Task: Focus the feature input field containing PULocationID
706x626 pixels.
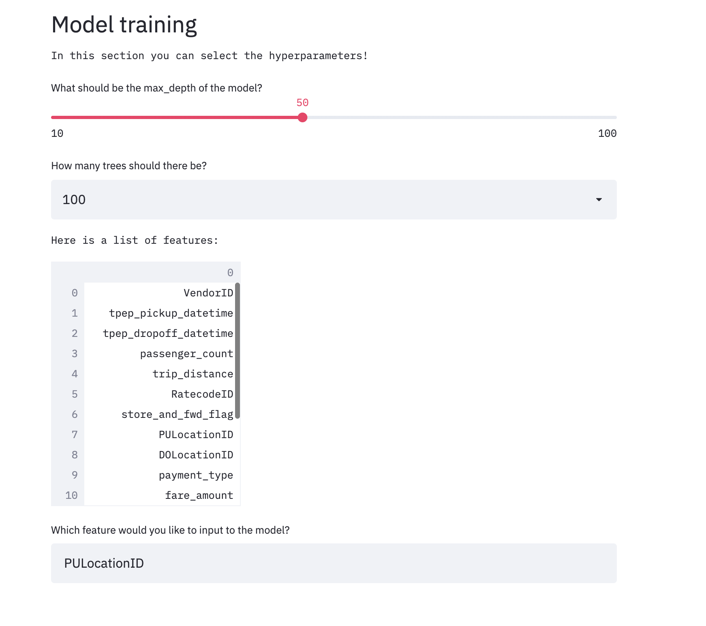Action: click(334, 563)
